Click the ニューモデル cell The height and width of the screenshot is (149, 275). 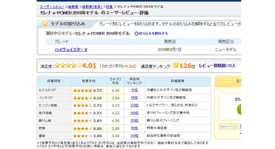click(226, 50)
